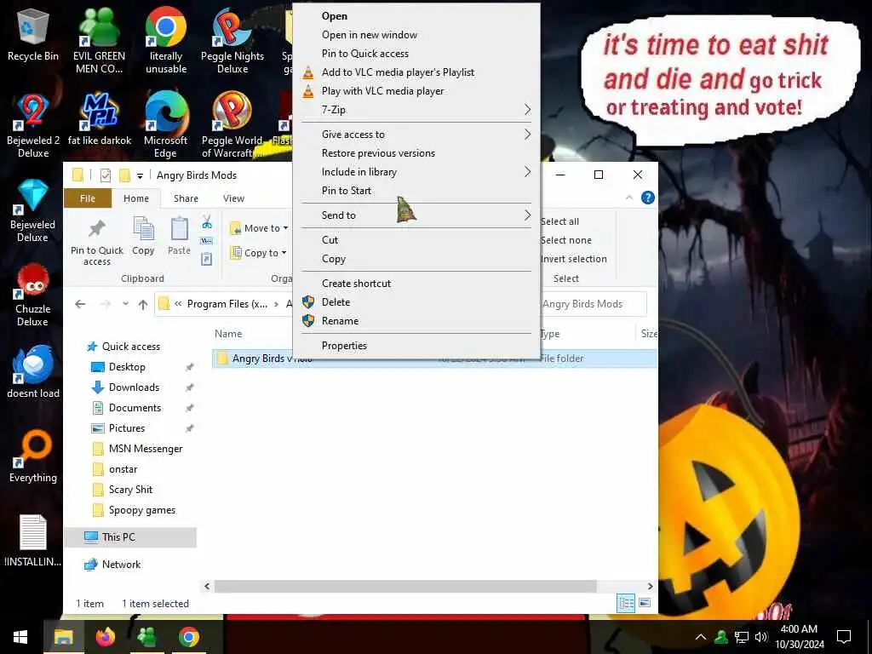Launch the Microsoft Edge desktop shortcut
The width and height of the screenshot is (872, 654).
166,124
